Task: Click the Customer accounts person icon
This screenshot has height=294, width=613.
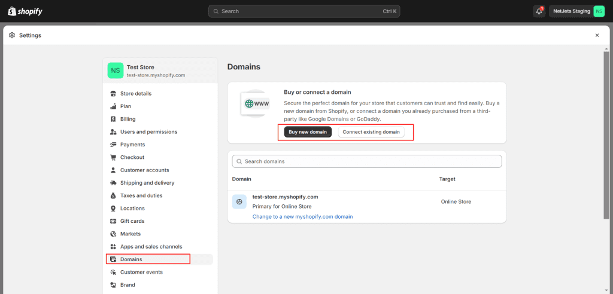Action: (113, 170)
